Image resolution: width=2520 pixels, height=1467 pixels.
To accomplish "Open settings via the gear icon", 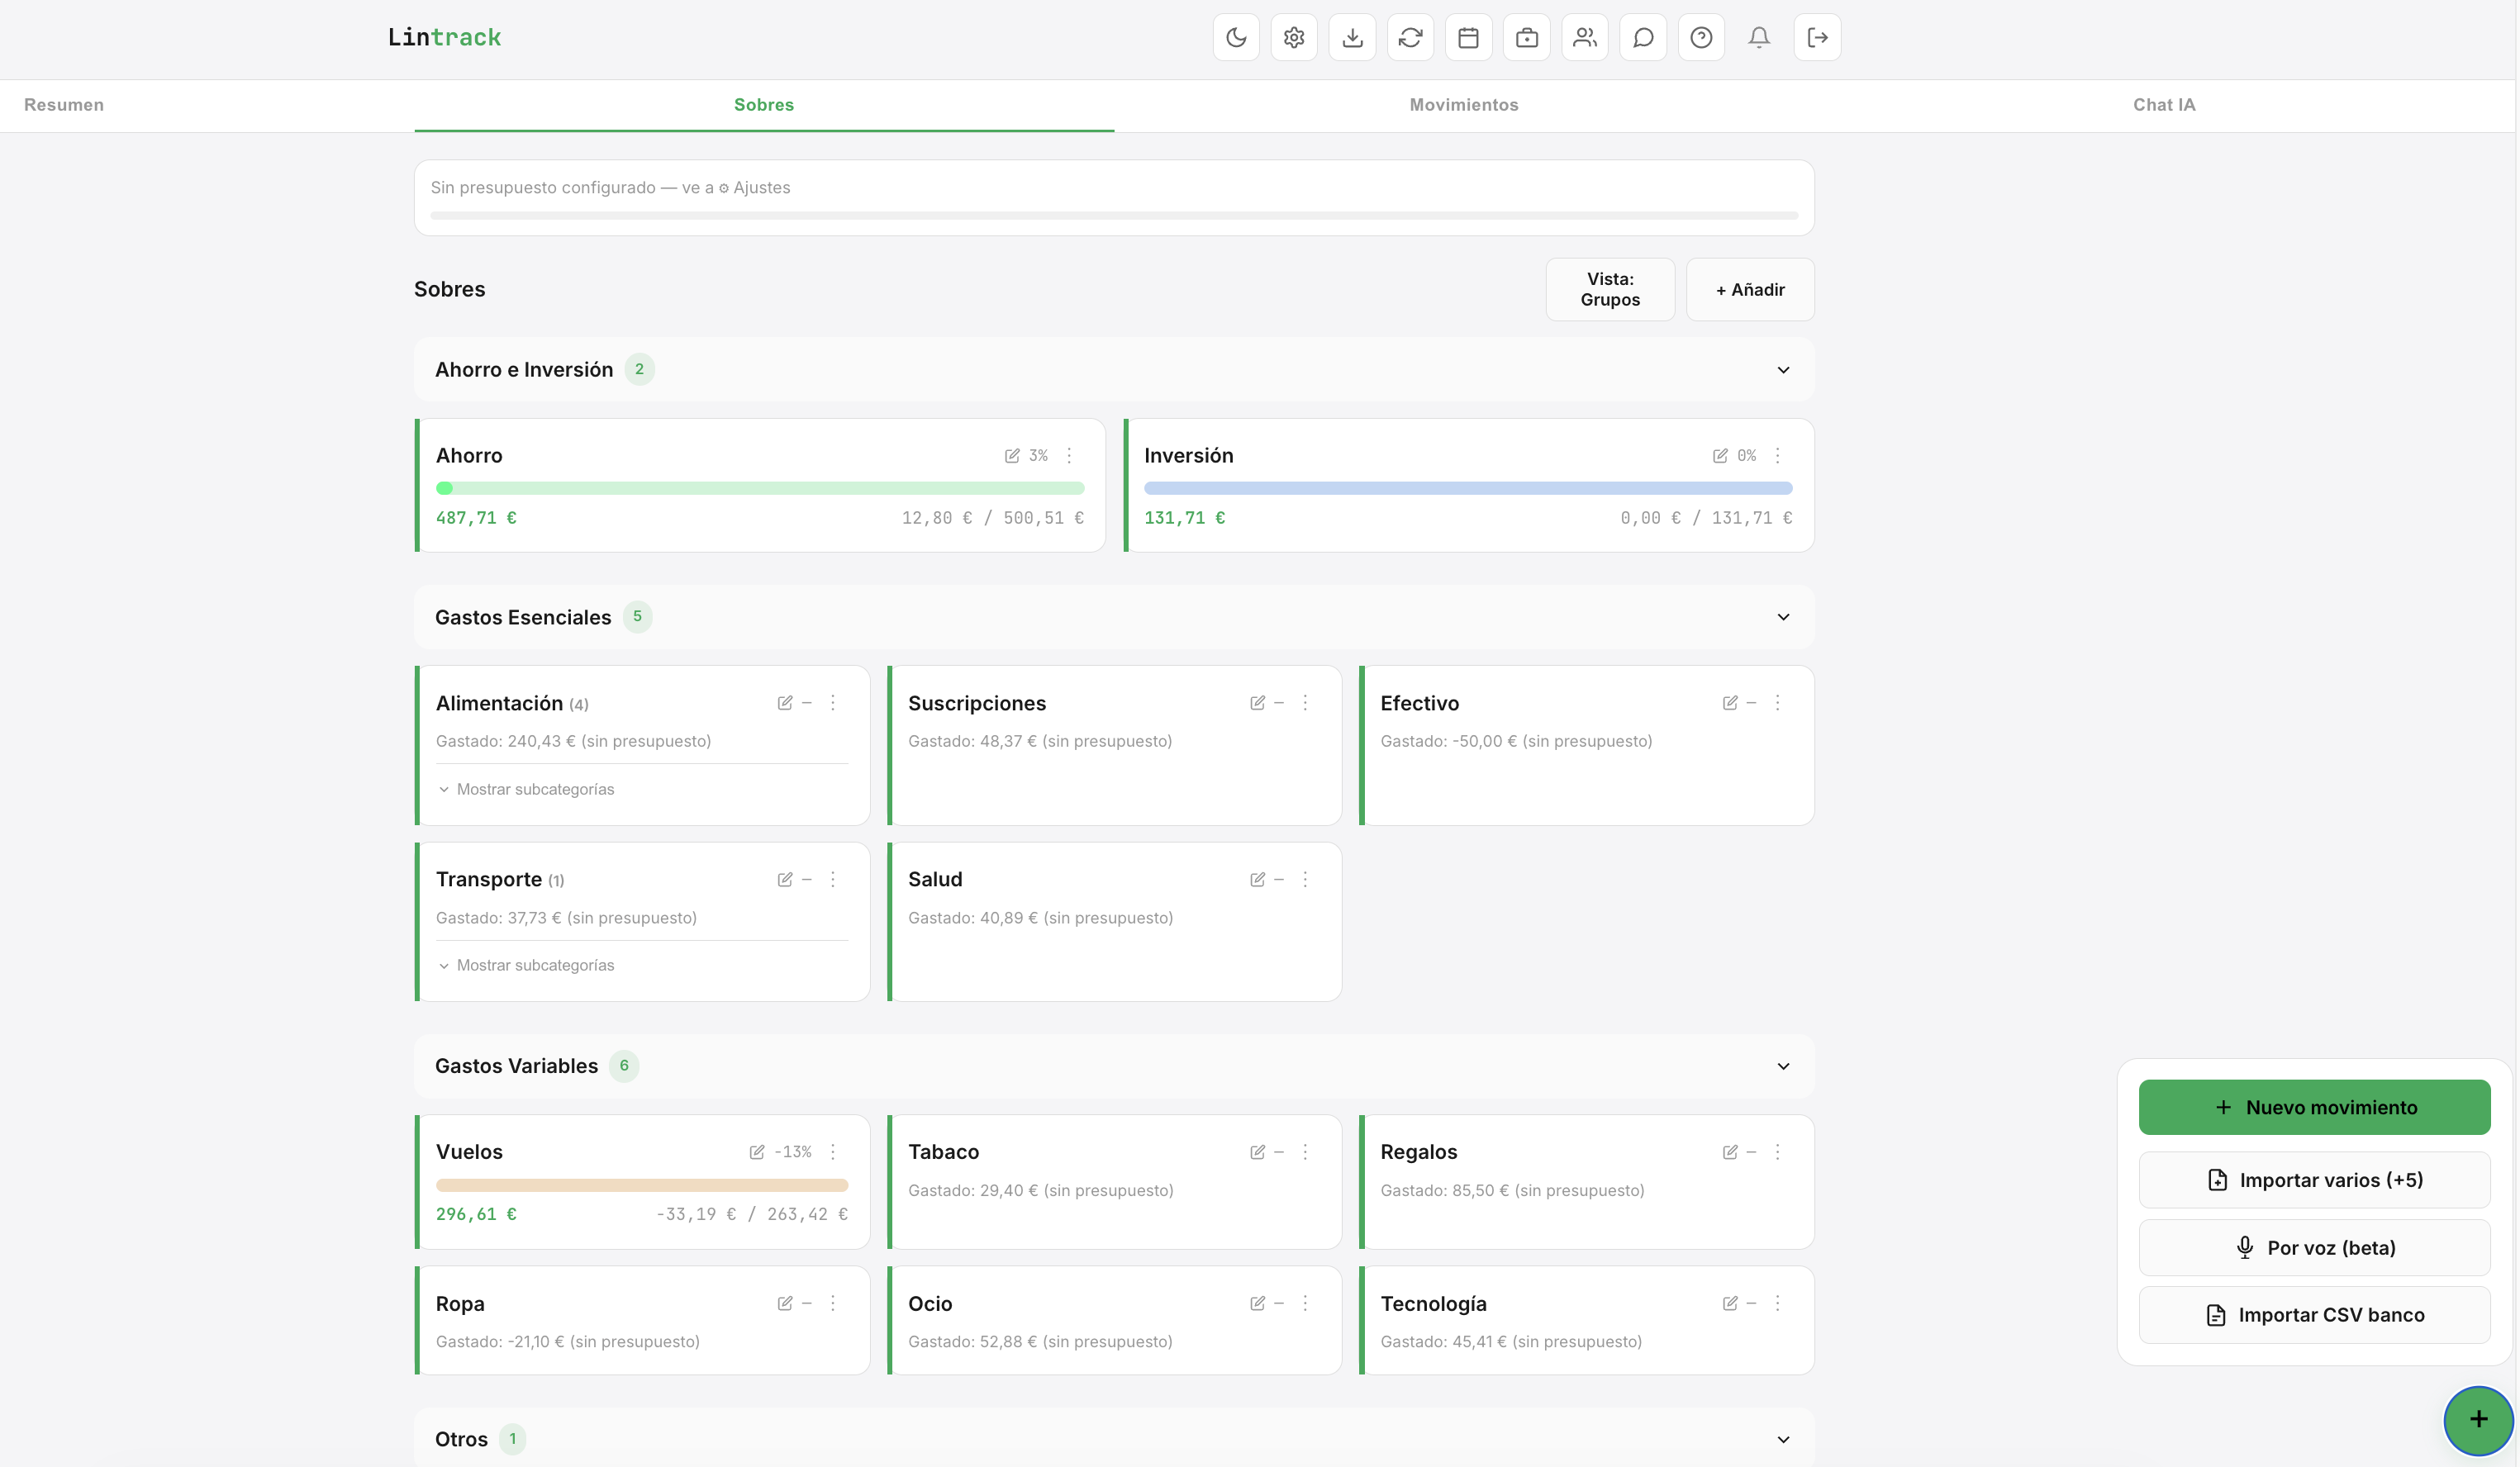I will [x=1294, y=38].
